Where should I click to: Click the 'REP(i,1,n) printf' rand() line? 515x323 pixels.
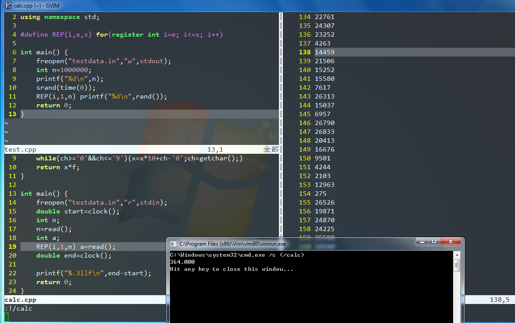[102, 97]
